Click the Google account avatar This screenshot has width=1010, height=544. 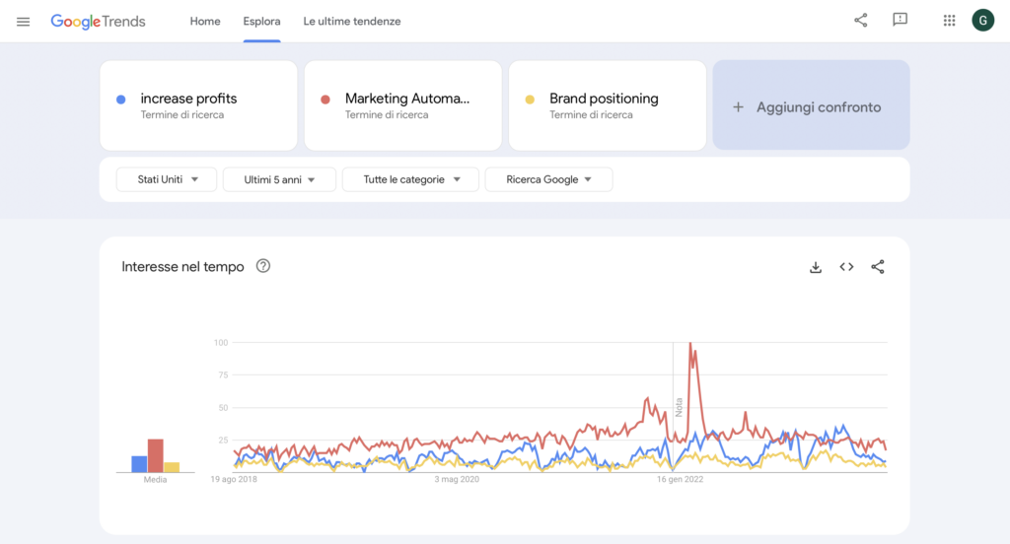(x=982, y=21)
